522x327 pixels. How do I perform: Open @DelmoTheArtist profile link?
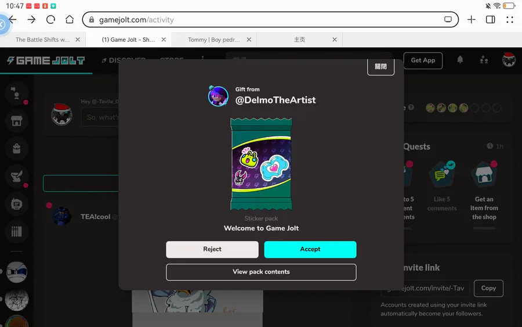275,100
